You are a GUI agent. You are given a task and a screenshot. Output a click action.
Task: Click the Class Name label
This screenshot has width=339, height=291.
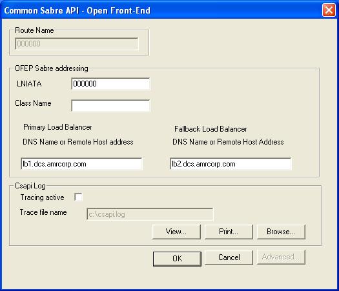33,103
